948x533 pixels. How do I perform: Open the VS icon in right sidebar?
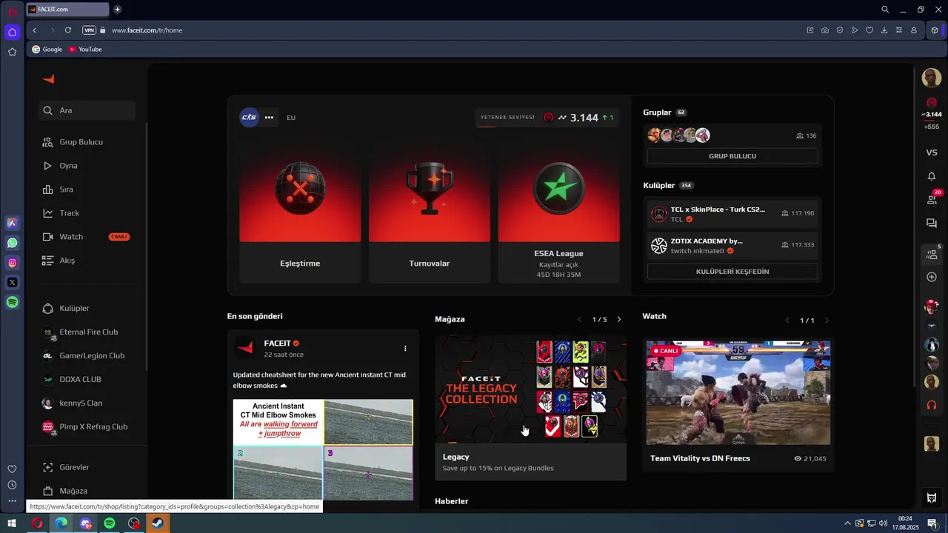tap(932, 152)
